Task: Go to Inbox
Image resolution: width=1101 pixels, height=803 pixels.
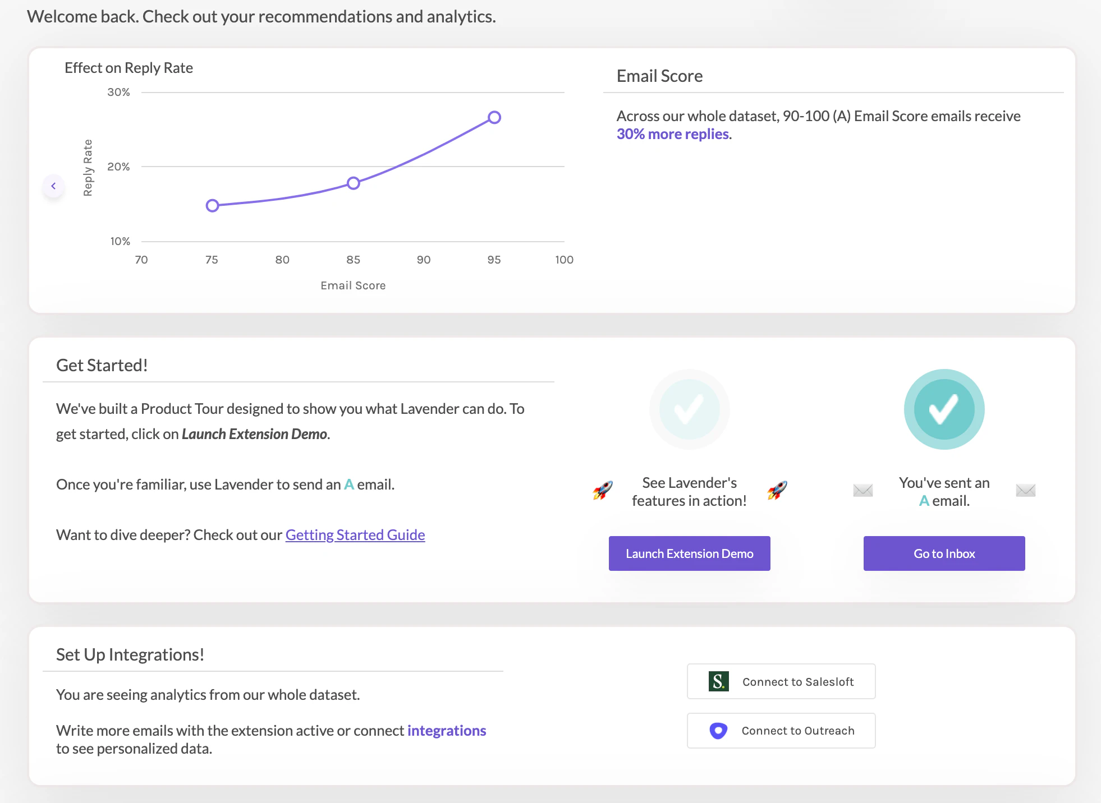Action: (x=944, y=553)
